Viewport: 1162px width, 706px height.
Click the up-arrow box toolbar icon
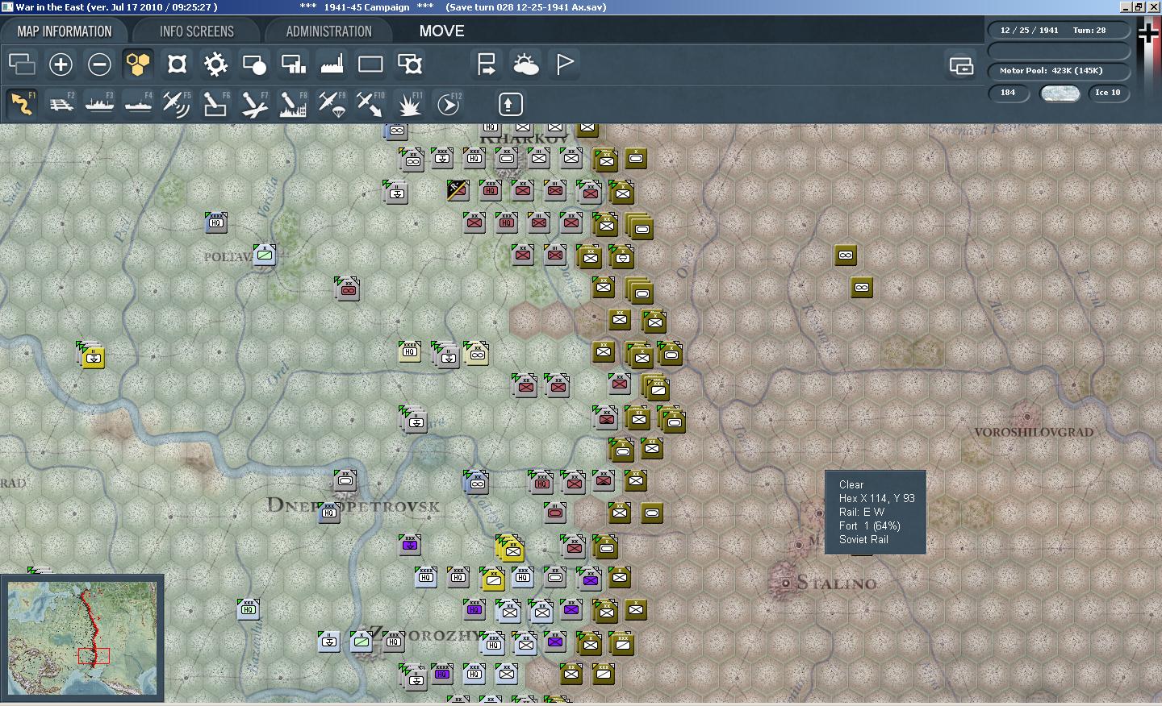coord(510,104)
